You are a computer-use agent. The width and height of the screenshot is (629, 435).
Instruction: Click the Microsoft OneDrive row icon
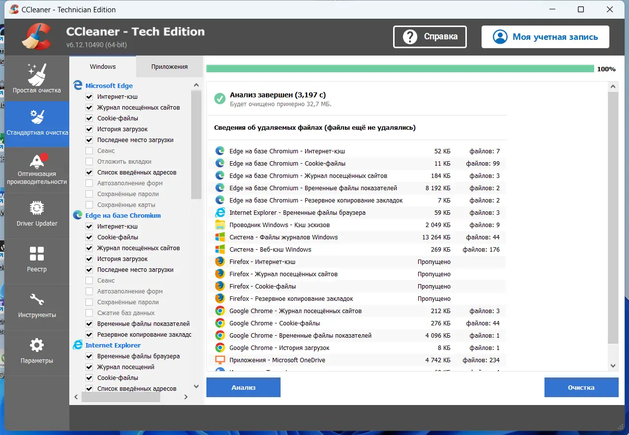pos(220,360)
